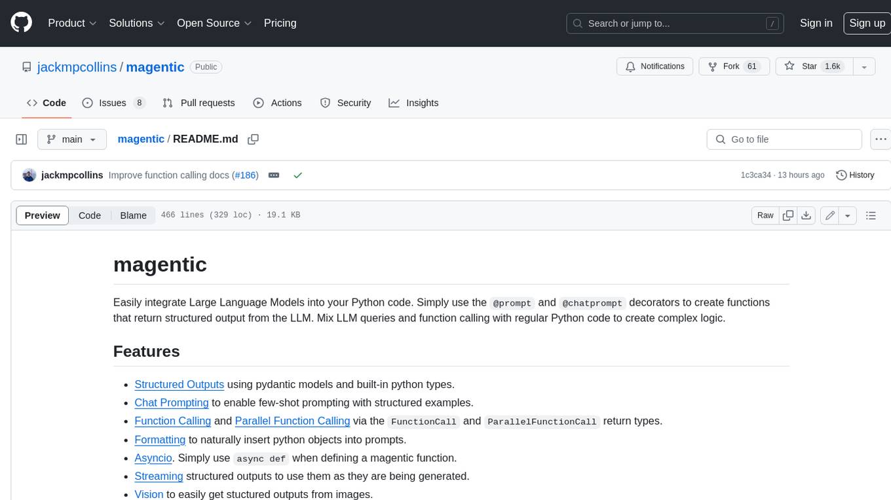The height and width of the screenshot is (500, 891).
Task: Switch to Blame view
Action: [133, 215]
